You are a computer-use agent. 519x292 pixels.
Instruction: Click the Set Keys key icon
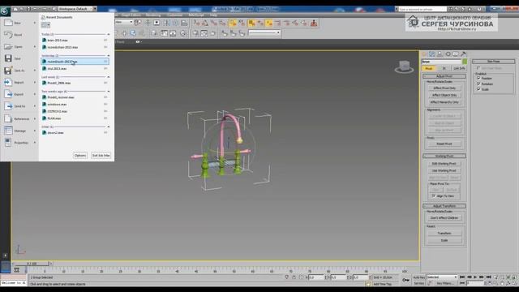[x=405, y=280]
